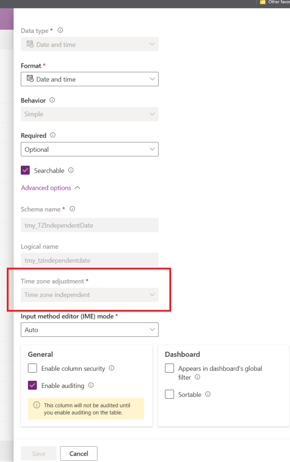Enable column security checkbox

(33, 368)
